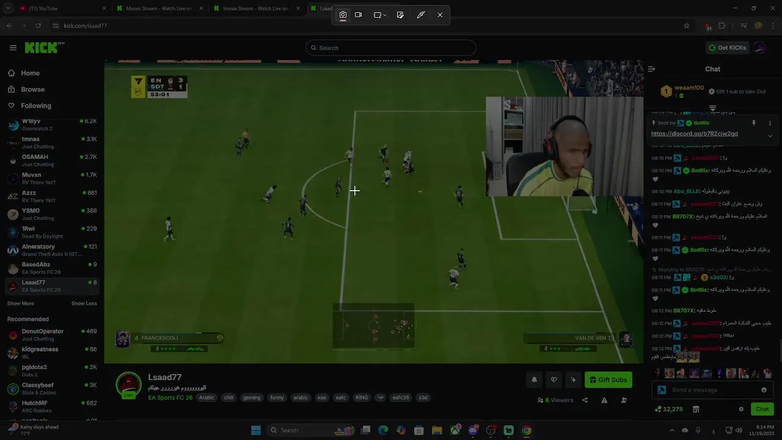The width and height of the screenshot is (782, 440).
Task: Click the Send a message field
Action: (x=714, y=390)
